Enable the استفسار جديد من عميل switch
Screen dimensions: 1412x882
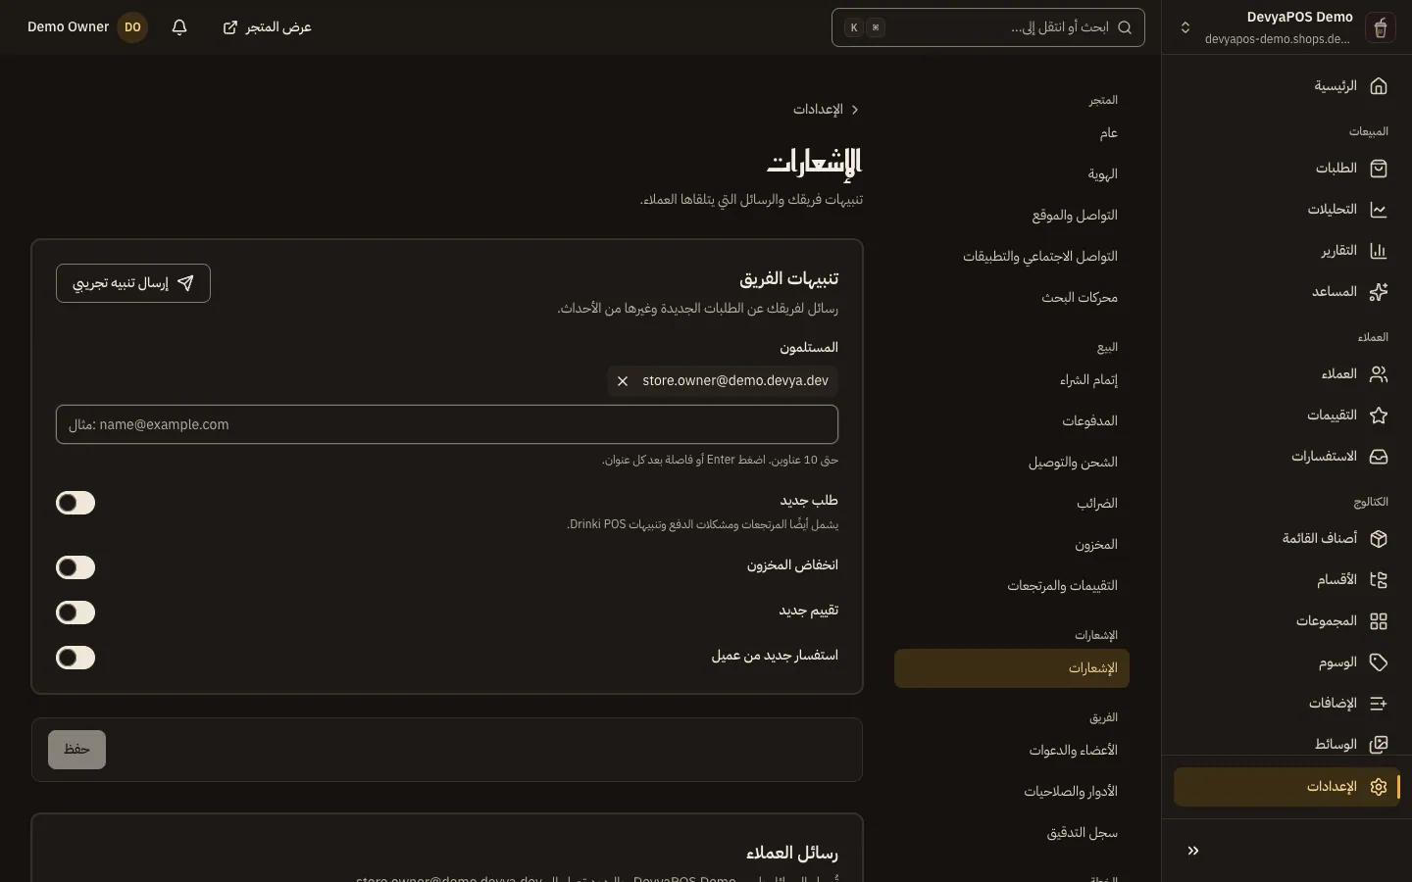coord(76,658)
